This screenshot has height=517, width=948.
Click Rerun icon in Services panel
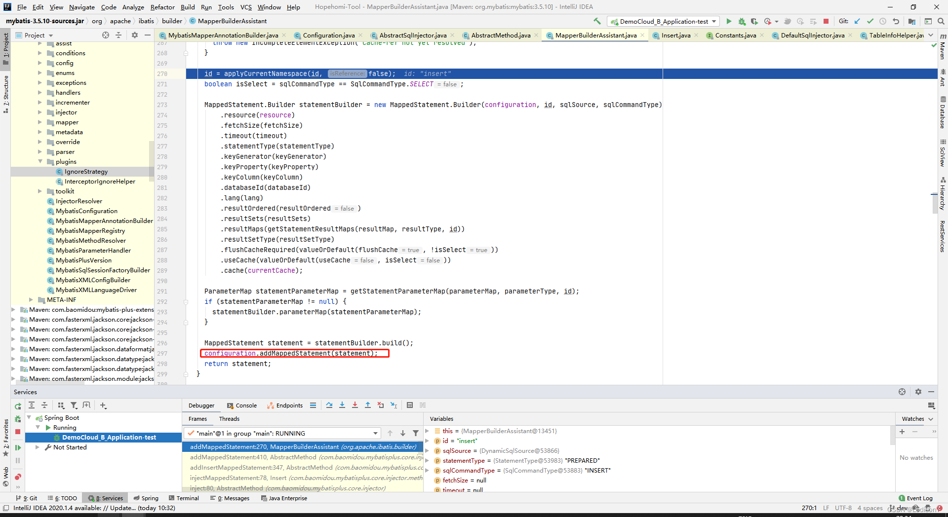(x=18, y=406)
